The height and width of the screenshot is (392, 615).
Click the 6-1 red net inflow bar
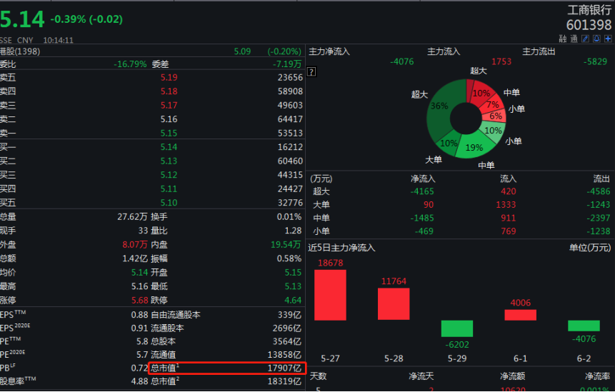(520, 315)
